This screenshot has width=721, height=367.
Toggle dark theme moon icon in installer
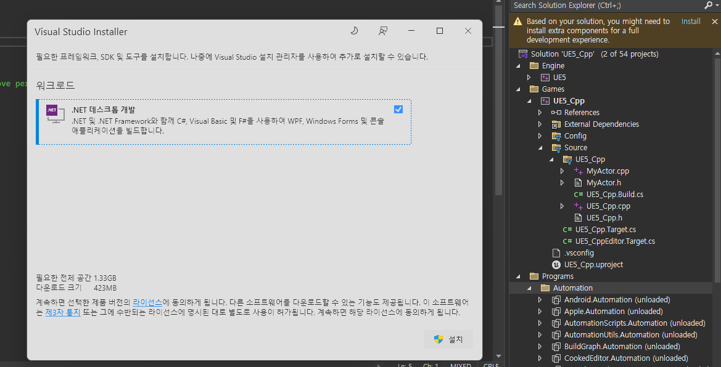(x=354, y=31)
